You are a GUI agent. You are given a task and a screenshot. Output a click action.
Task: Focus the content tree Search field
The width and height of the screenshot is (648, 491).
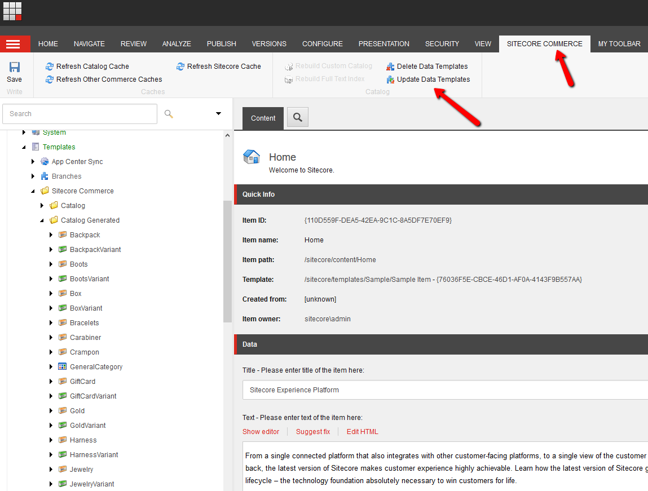80,113
